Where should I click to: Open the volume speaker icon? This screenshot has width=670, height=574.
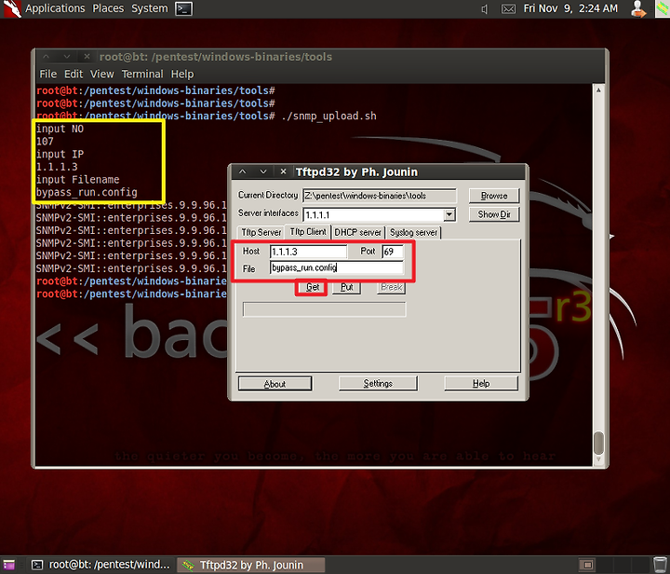[x=484, y=9]
